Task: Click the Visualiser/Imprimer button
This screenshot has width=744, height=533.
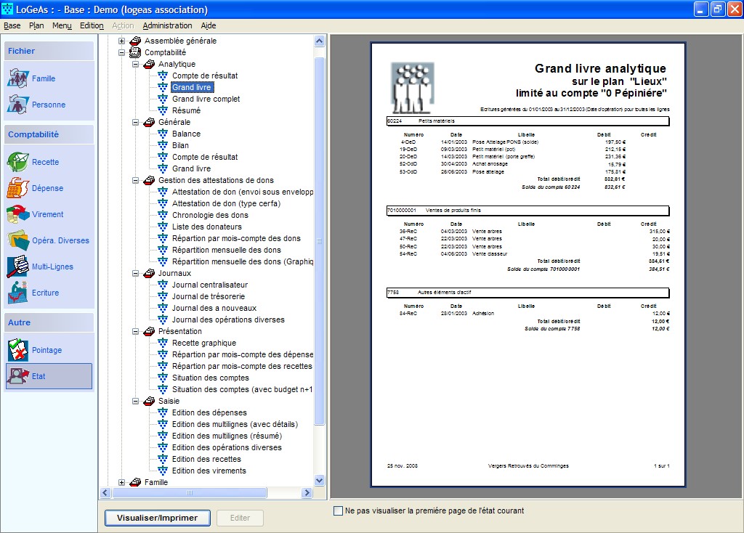Action: (158, 518)
